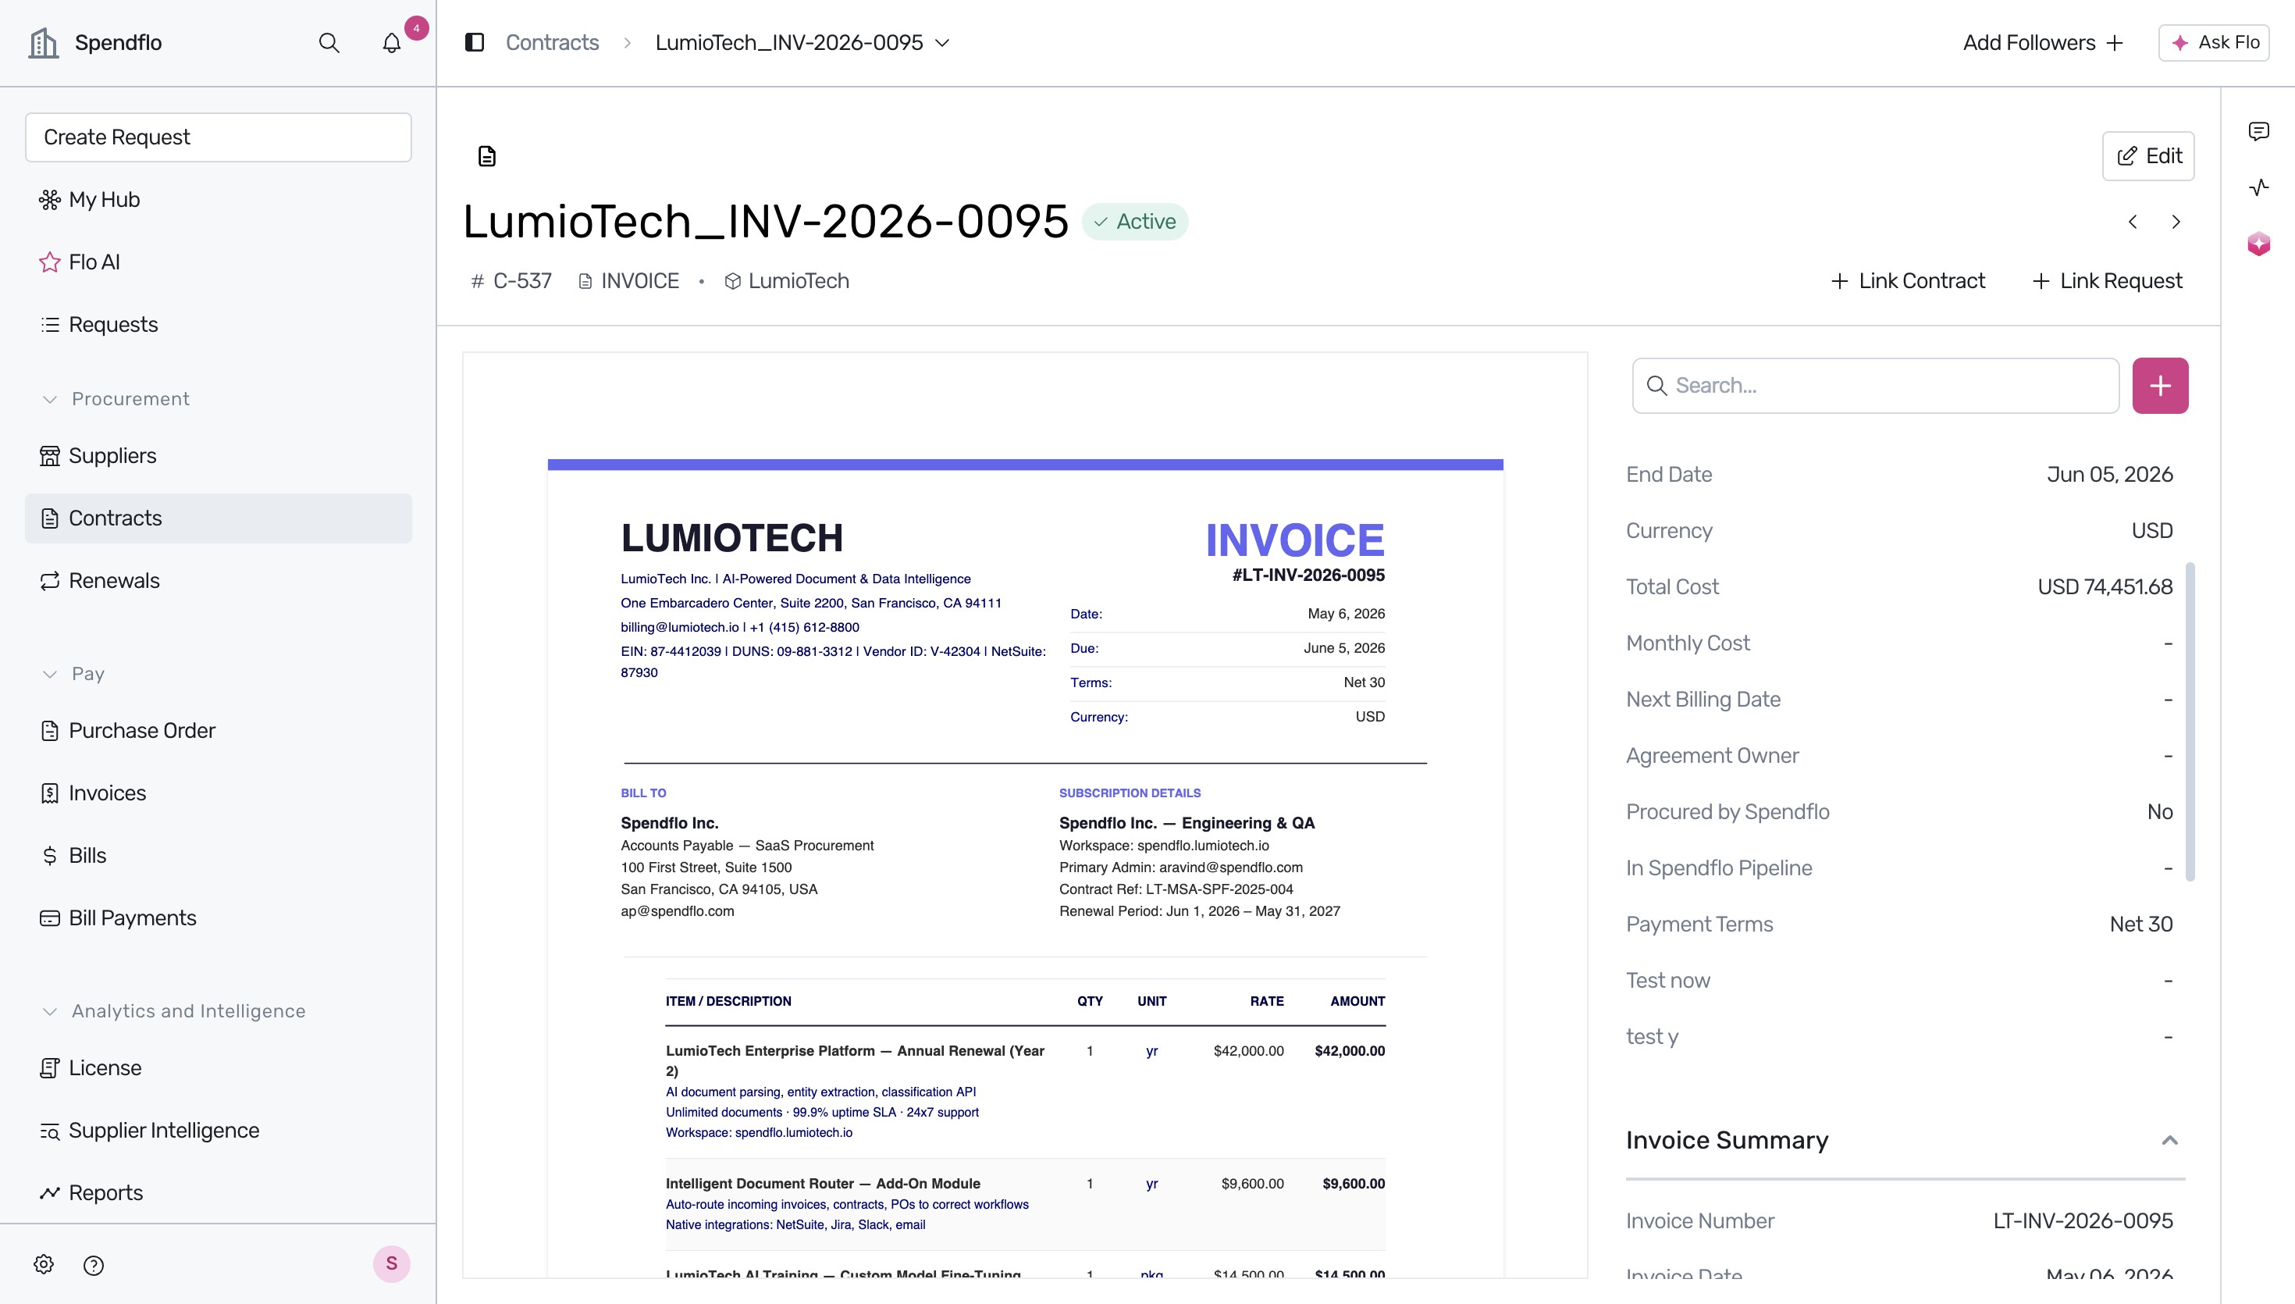The image size is (2295, 1304).
Task: Collapse Analytics and Intelligence section
Action: (50, 1011)
